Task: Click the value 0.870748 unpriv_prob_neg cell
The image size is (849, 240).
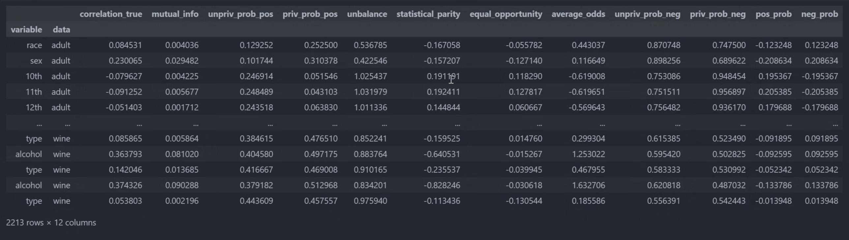Action: click(663, 45)
